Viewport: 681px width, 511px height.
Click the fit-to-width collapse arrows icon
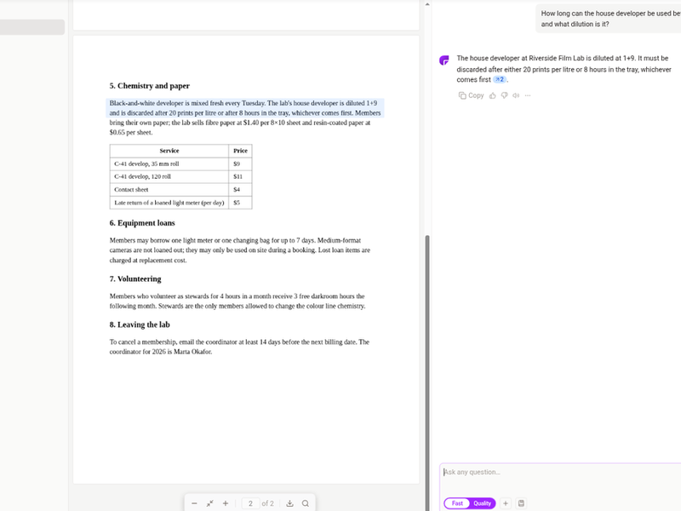click(209, 503)
